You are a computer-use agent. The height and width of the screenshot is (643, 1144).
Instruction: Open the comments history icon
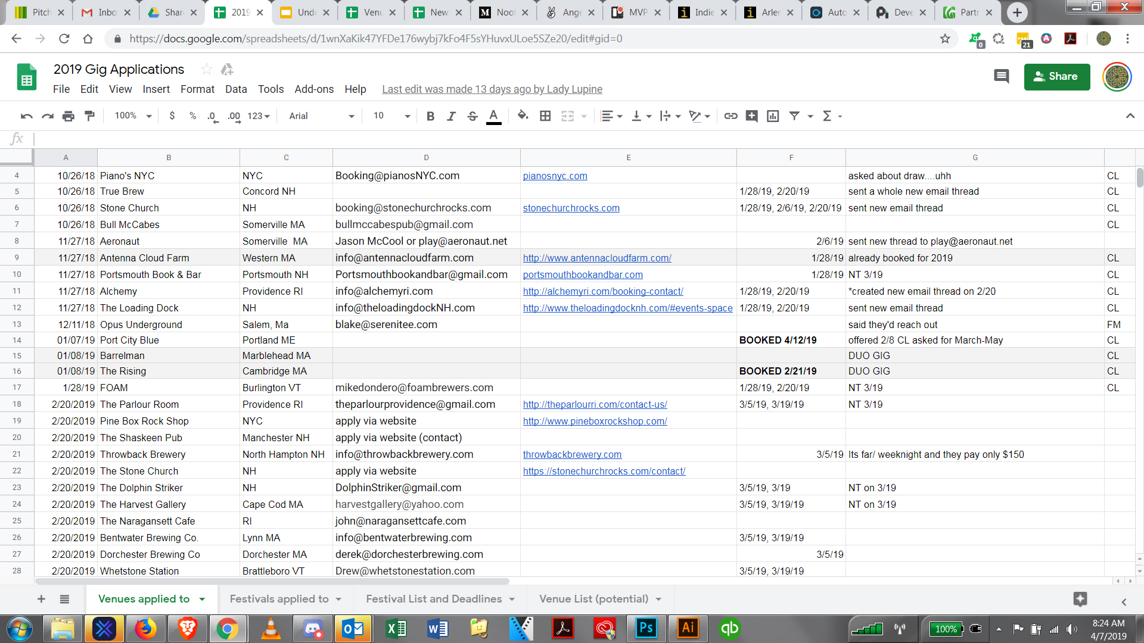1001,76
